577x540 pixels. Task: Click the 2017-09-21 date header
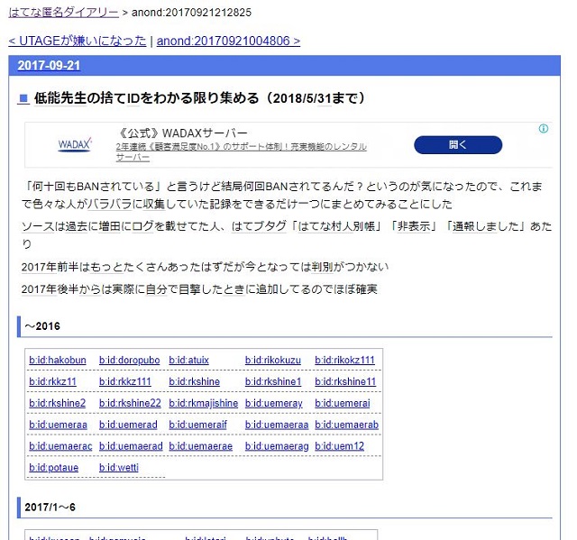click(x=49, y=67)
